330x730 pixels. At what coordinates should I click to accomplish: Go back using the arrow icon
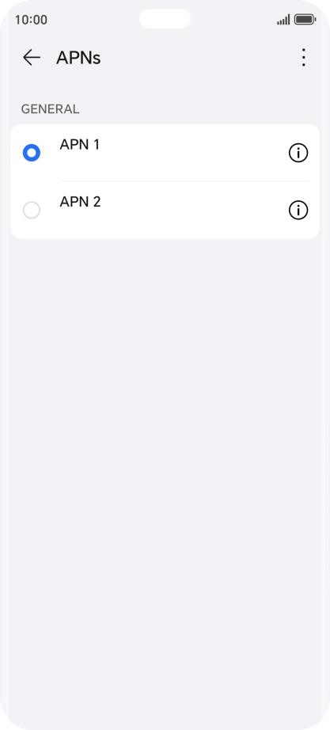coord(32,57)
